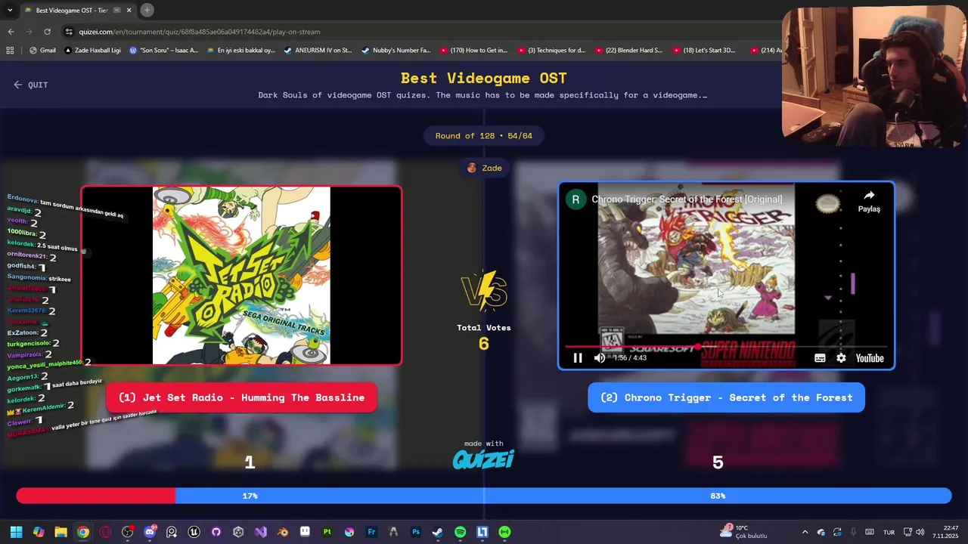Click the blue 83% vote bar segment
Image resolution: width=968 pixels, height=544 pixels.
coord(563,496)
